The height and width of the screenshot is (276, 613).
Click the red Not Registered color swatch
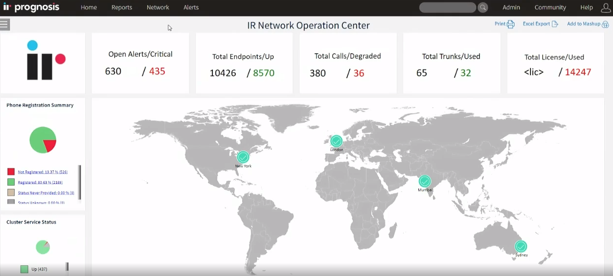[x=11, y=172]
